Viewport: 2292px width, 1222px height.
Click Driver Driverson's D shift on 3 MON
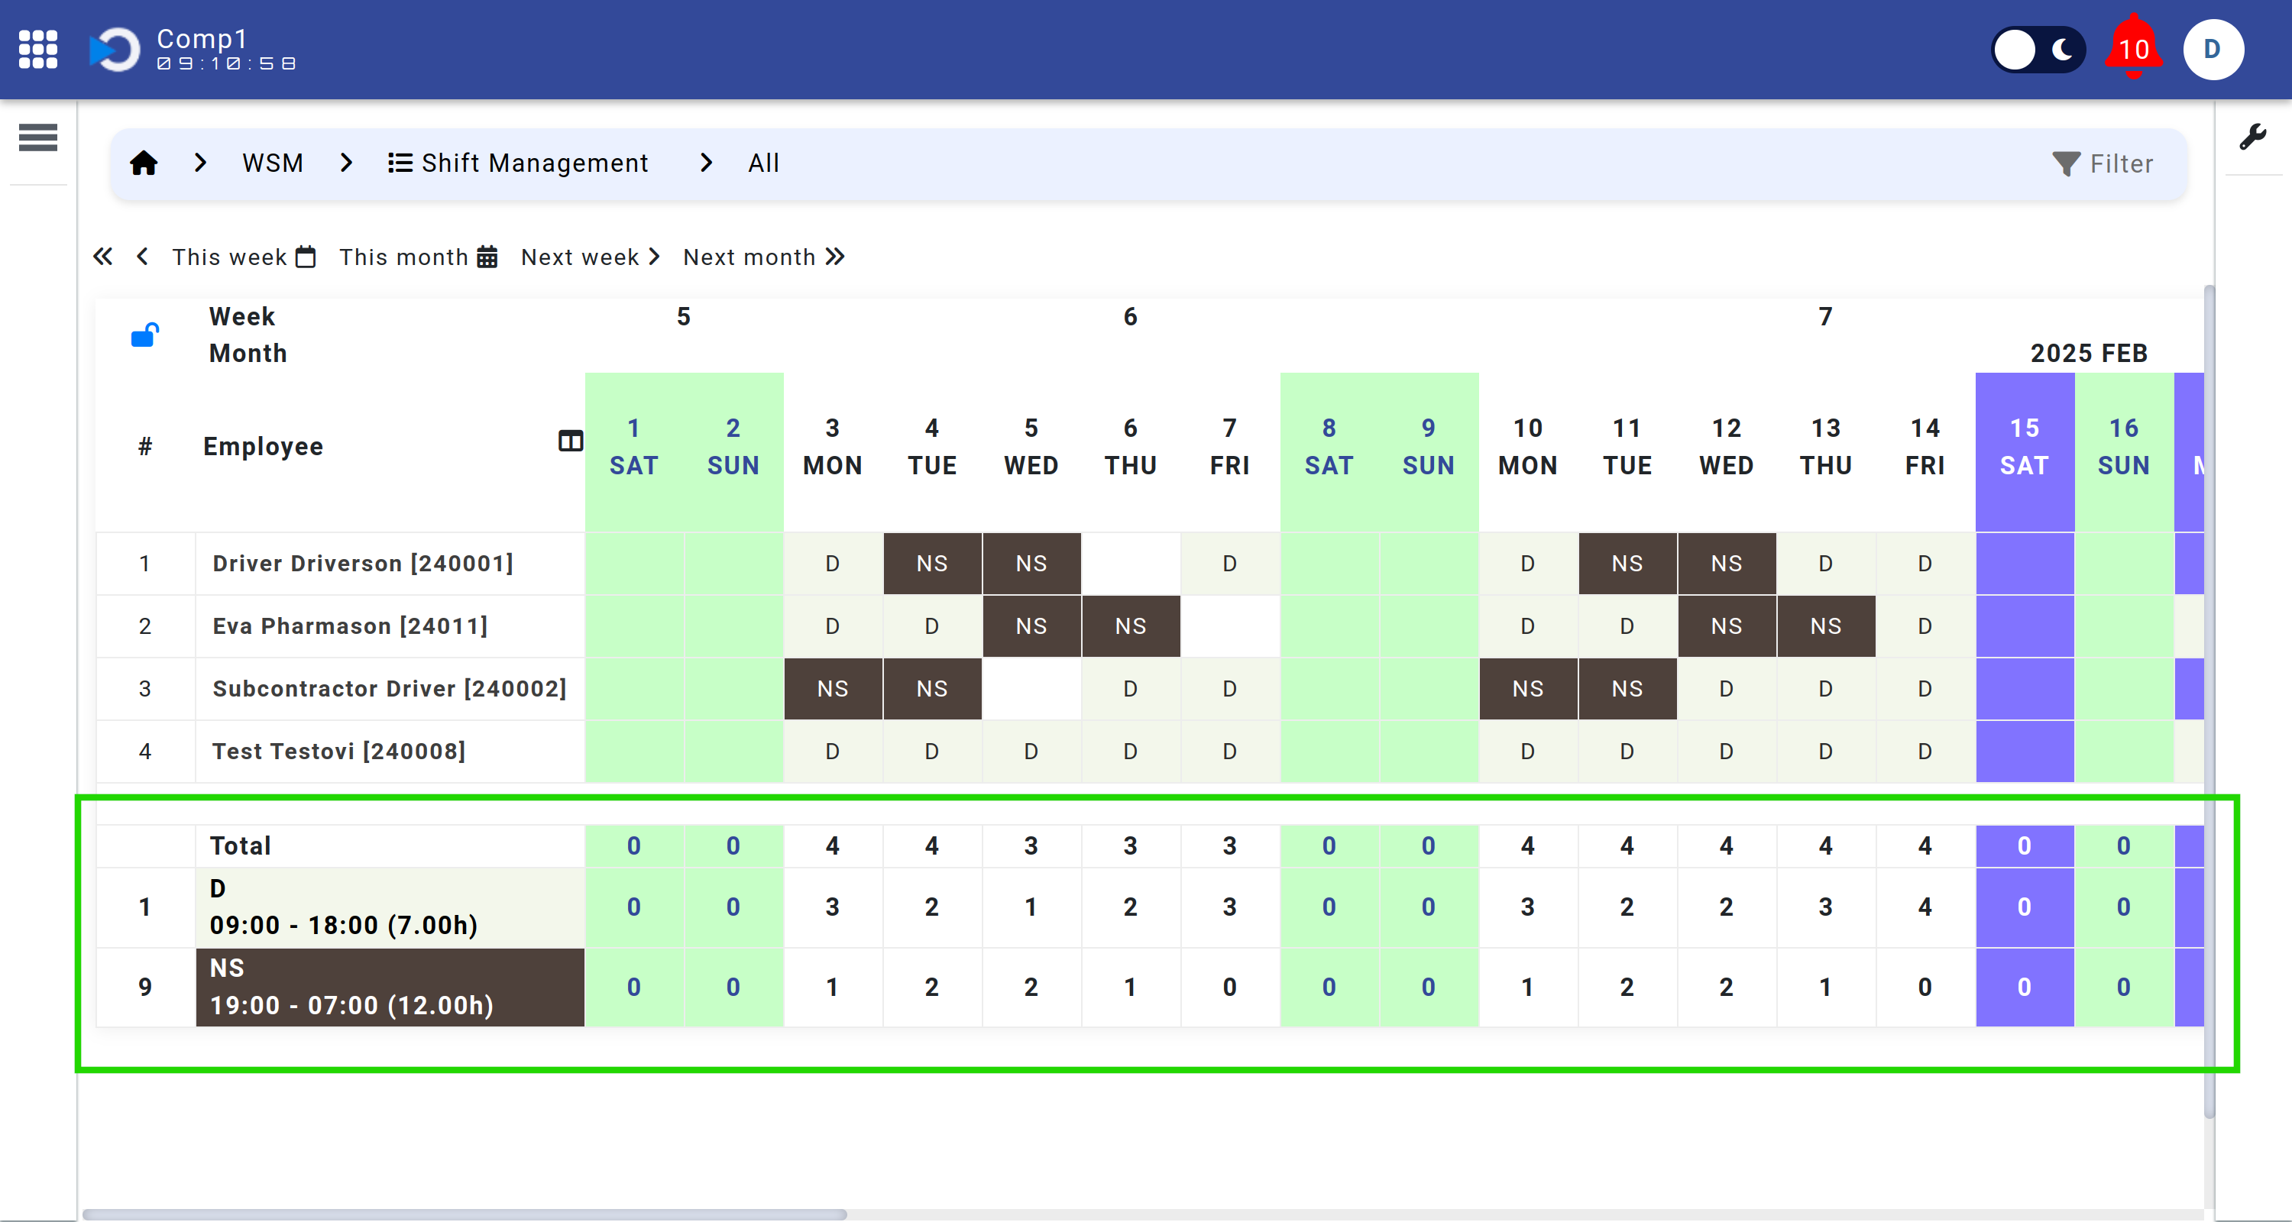[x=833, y=563]
